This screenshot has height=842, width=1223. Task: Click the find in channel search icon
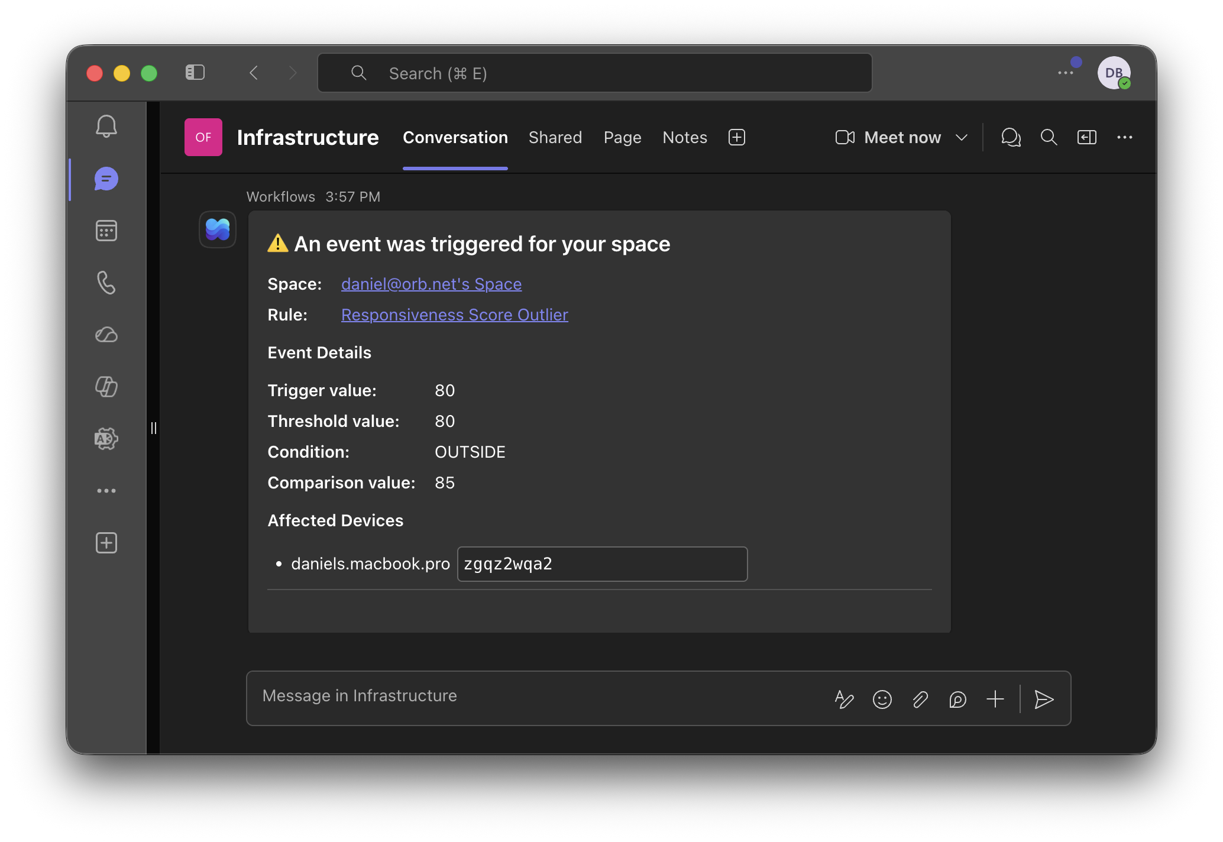tap(1049, 137)
